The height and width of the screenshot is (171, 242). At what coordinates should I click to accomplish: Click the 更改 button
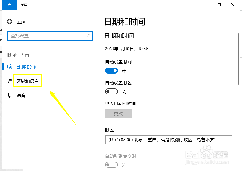[118, 114]
